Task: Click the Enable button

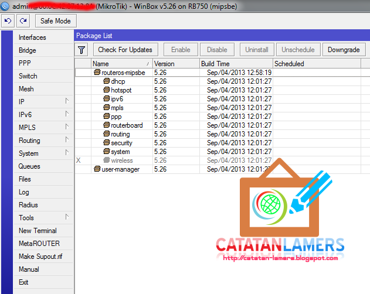Action: 181,50
